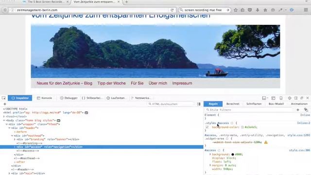Click the event badge next to the html tag
311x175 pixels.
pos(86,113)
